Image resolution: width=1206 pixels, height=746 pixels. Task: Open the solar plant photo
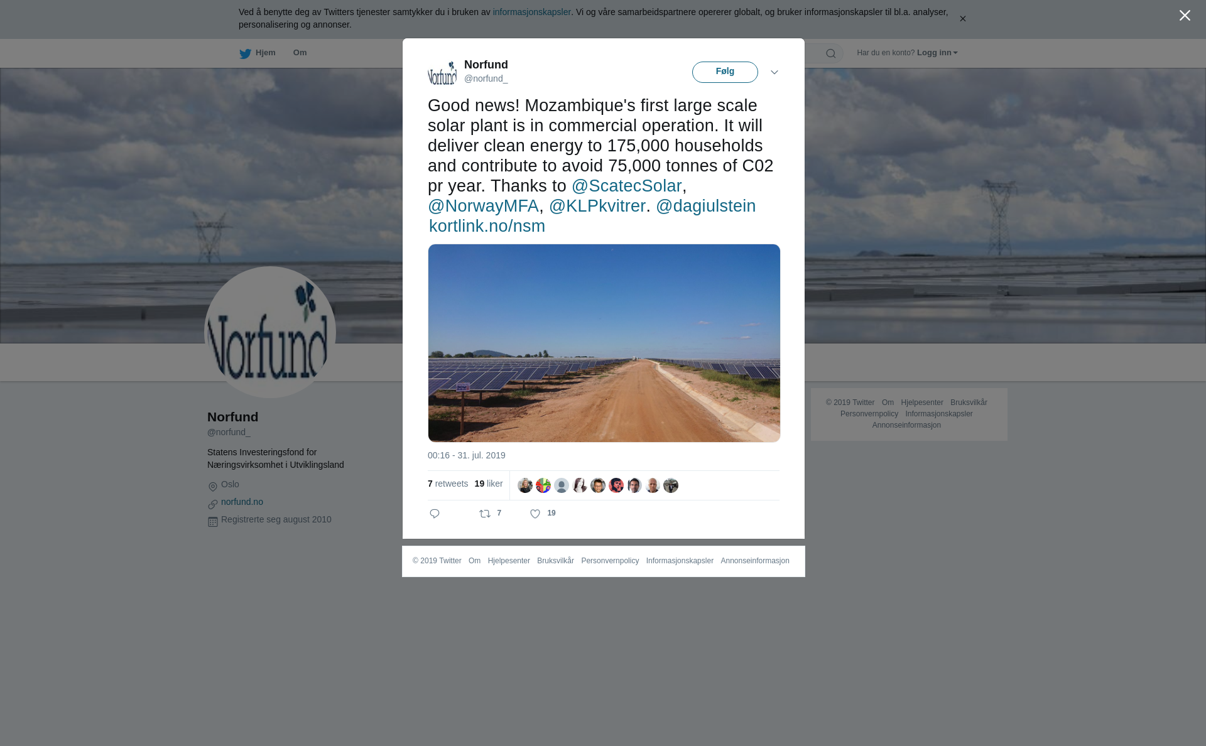[604, 343]
